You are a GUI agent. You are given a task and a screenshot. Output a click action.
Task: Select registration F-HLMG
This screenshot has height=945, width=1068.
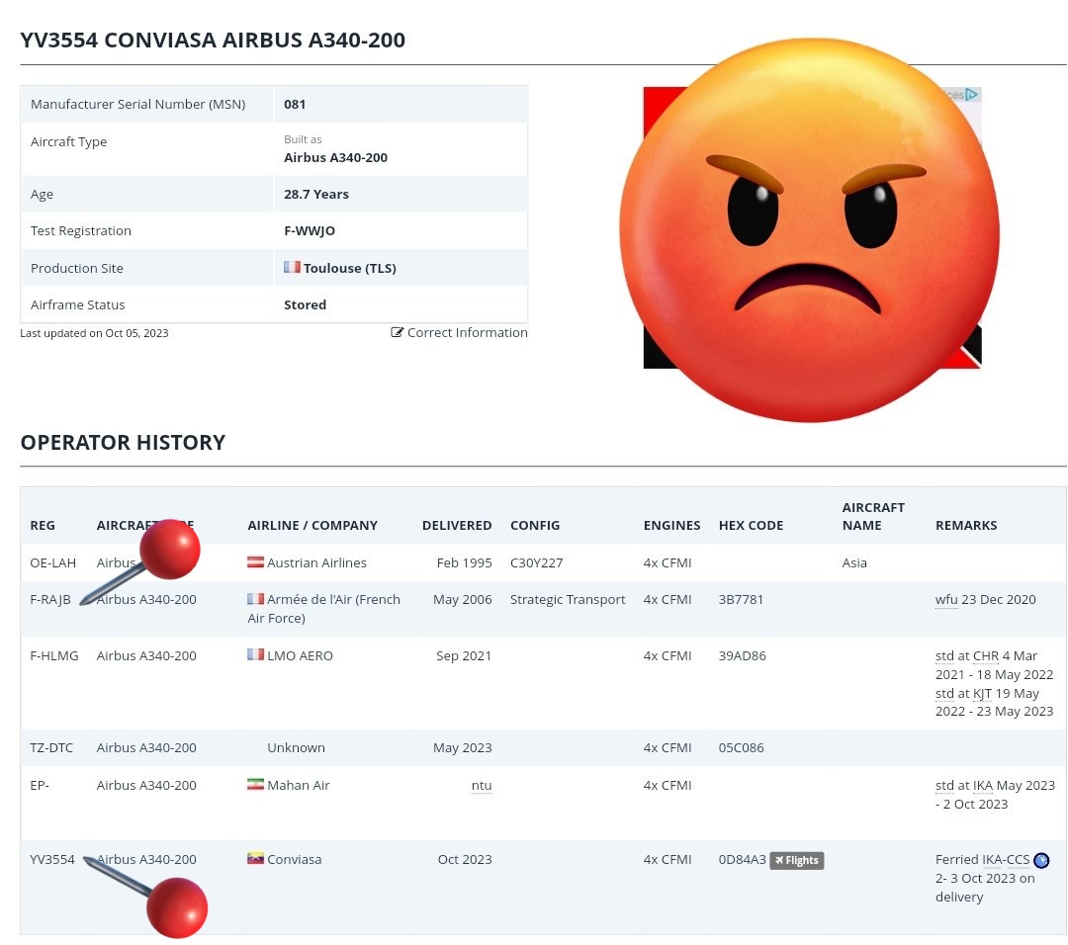click(54, 655)
